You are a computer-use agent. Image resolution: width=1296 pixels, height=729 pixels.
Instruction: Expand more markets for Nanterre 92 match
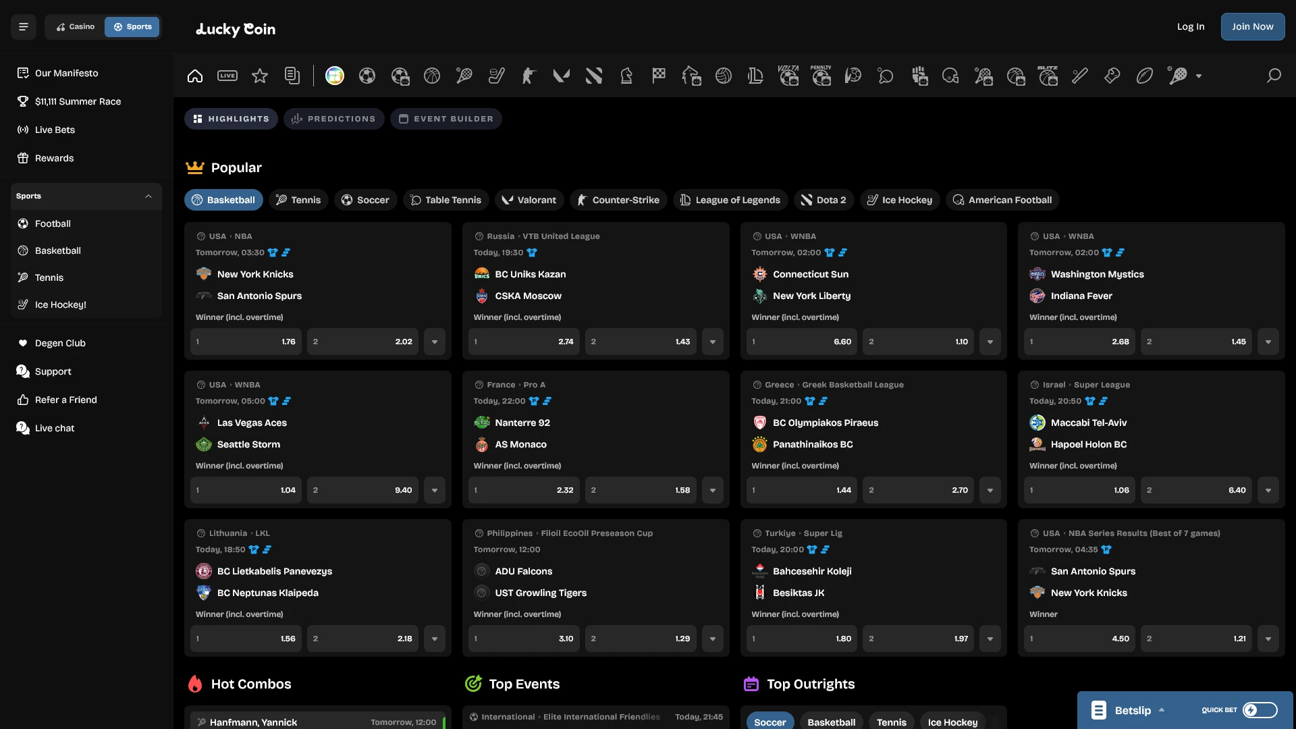(x=713, y=490)
